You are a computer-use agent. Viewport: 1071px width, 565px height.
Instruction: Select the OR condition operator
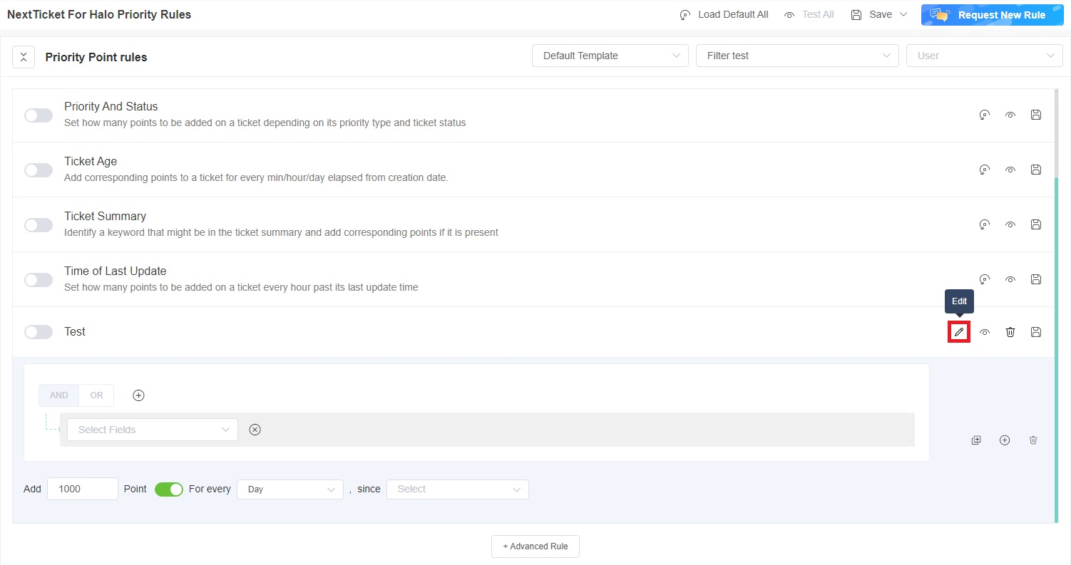[x=96, y=395]
